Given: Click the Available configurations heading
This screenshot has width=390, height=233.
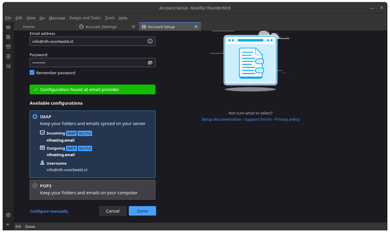Looking at the screenshot, I should click(56, 103).
